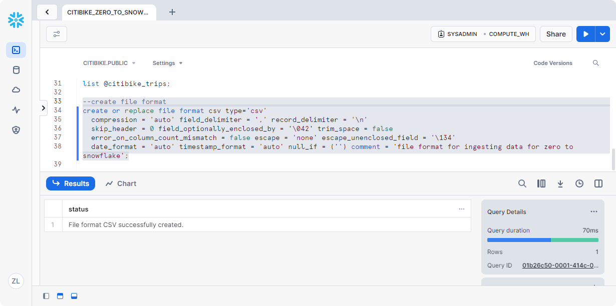
Task: Expand the CITIBIKE.PUBLIC context dropdown
Action: click(x=109, y=63)
